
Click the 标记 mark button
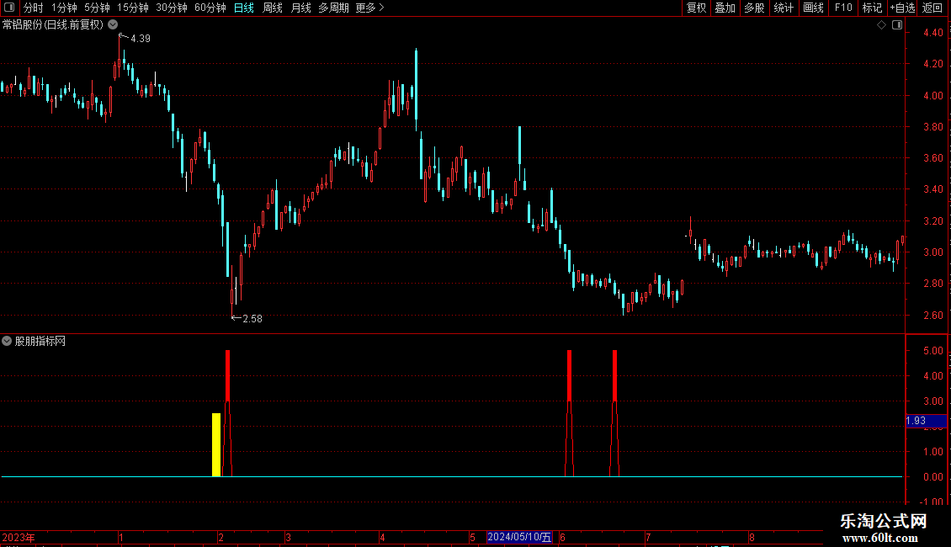[x=872, y=8]
